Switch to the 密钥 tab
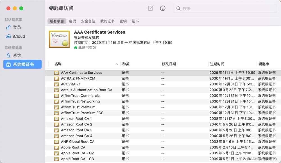The width and height of the screenshot is (281, 163). [x=123, y=21]
